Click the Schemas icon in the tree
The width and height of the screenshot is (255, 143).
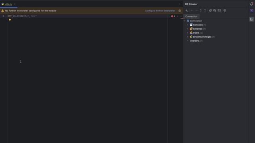pyautogui.click(x=191, y=29)
